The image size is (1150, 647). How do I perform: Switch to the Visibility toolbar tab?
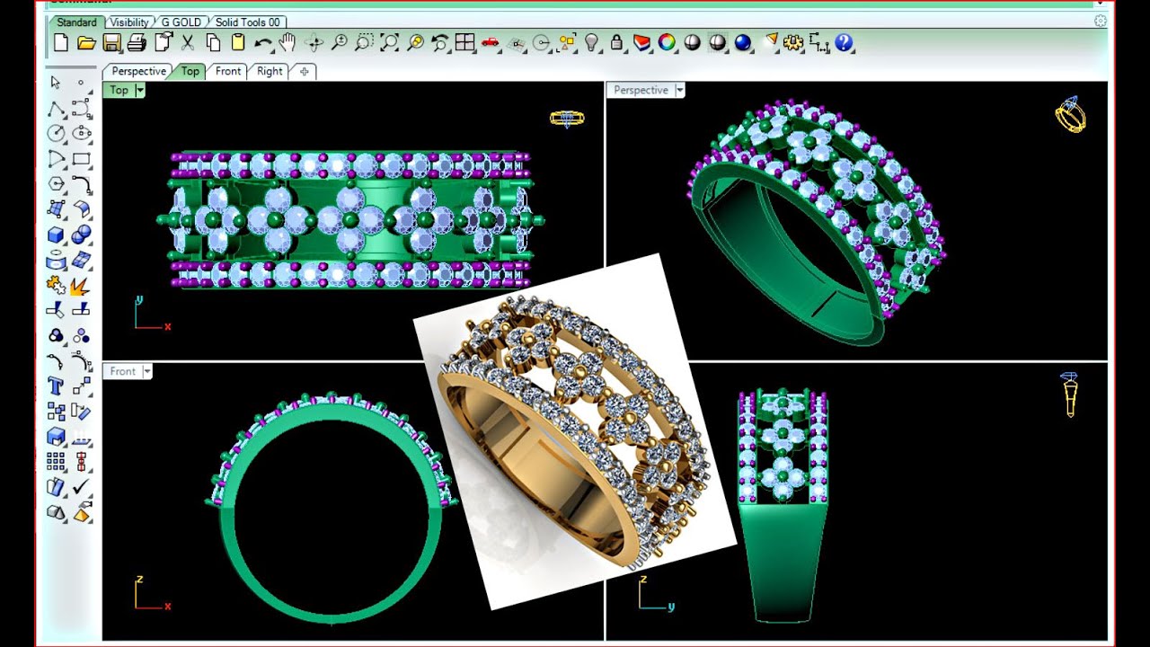coord(129,22)
